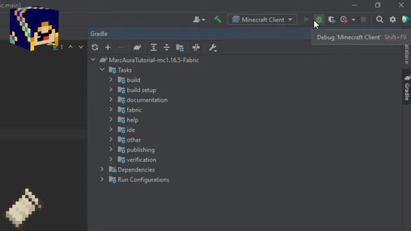Screen dimensions: 411x231
Task: Select the help tasks label
Action: click(x=132, y=120)
